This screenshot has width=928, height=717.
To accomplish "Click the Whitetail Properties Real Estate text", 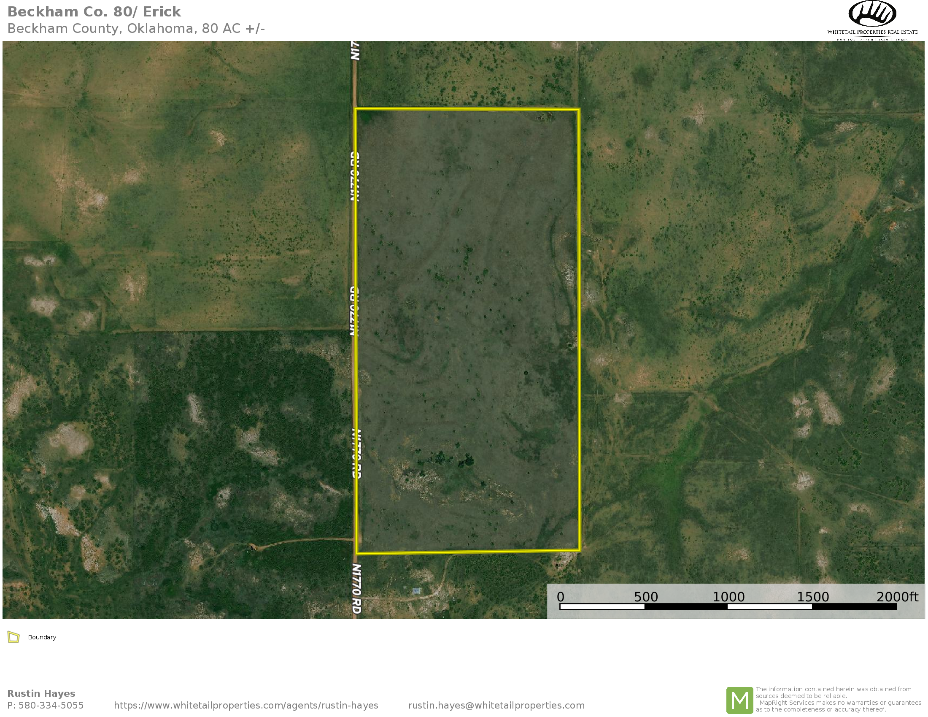I will click(x=872, y=32).
